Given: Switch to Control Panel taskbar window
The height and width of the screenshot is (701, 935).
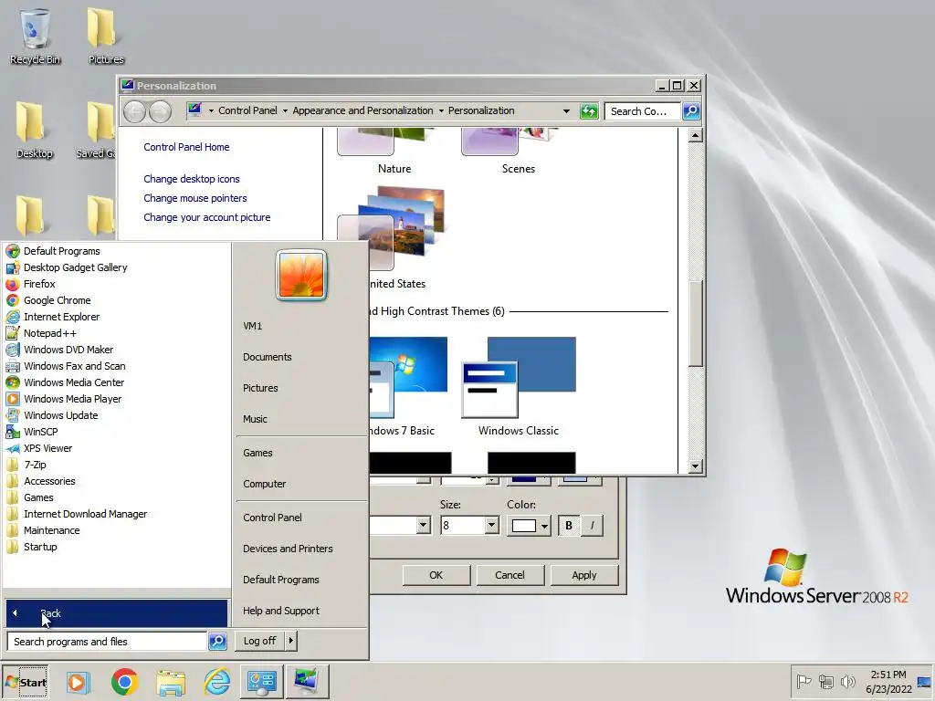Looking at the screenshot, I should (x=262, y=682).
